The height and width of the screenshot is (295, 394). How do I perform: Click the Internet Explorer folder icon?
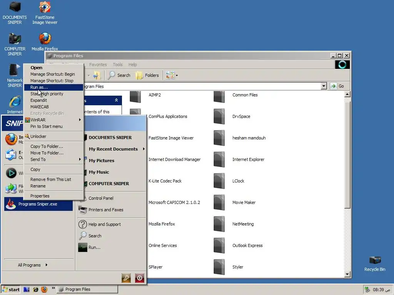click(219, 159)
